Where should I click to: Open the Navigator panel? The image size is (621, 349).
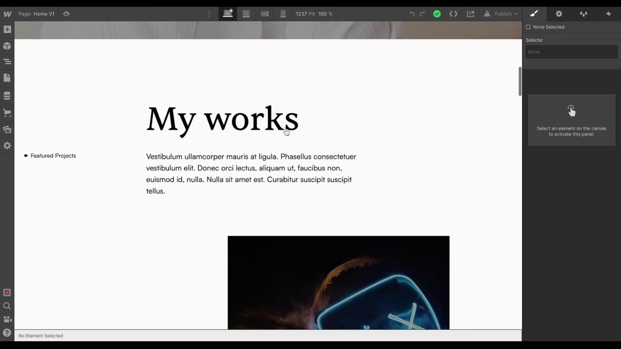[x=7, y=62]
